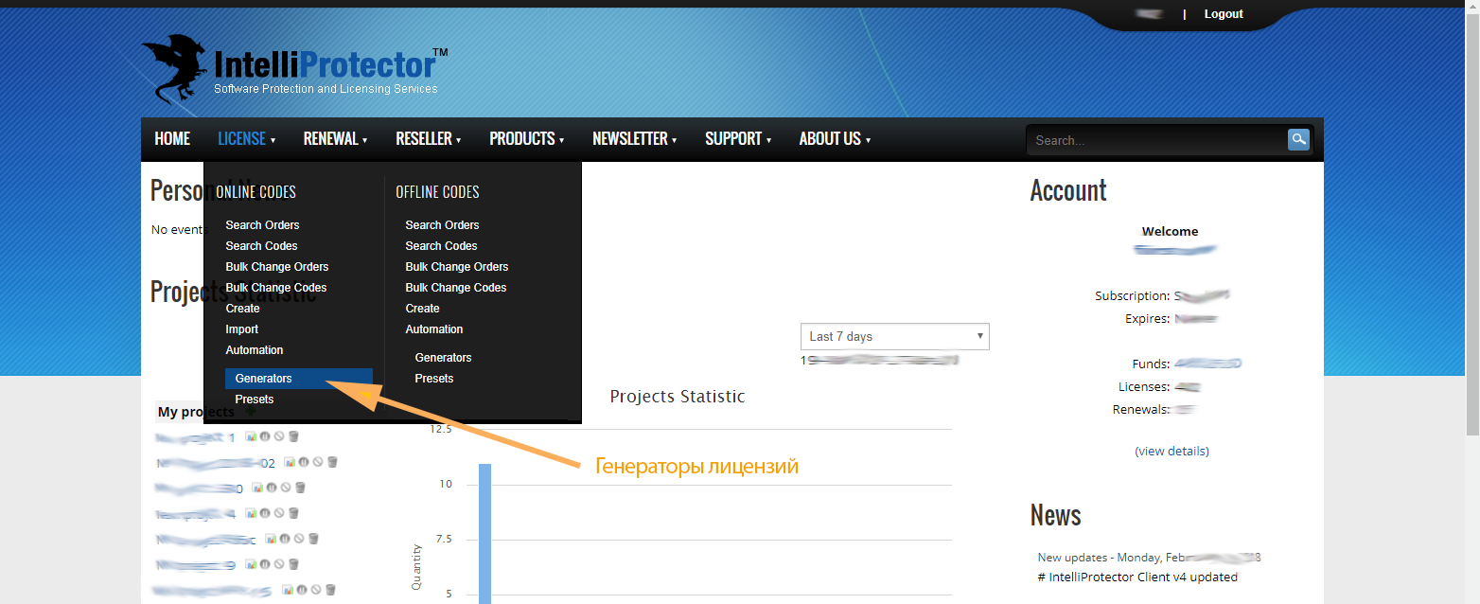Choose Create under Online Codes
The height and width of the screenshot is (604, 1480).
tap(242, 309)
